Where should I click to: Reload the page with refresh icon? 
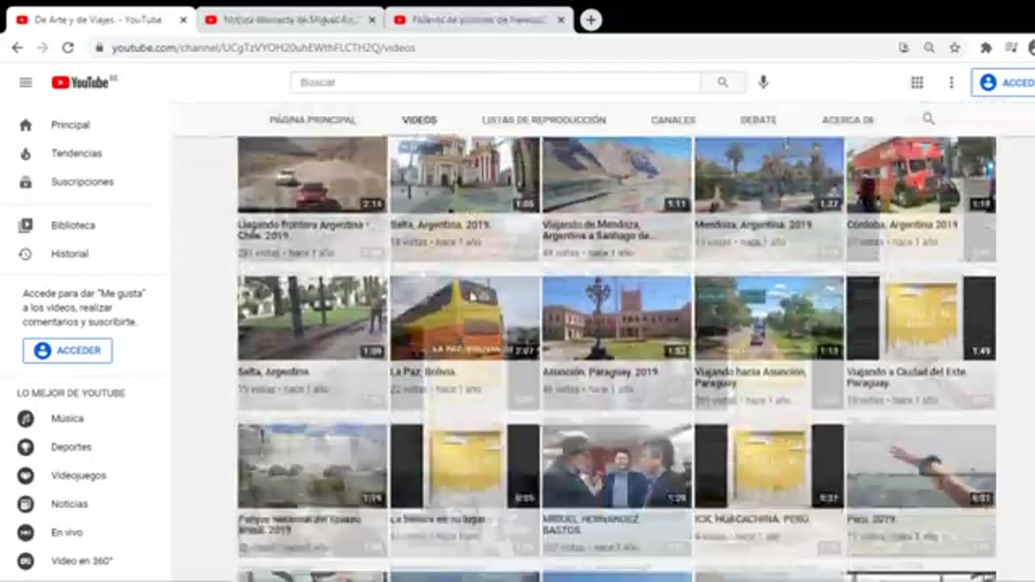coord(68,48)
